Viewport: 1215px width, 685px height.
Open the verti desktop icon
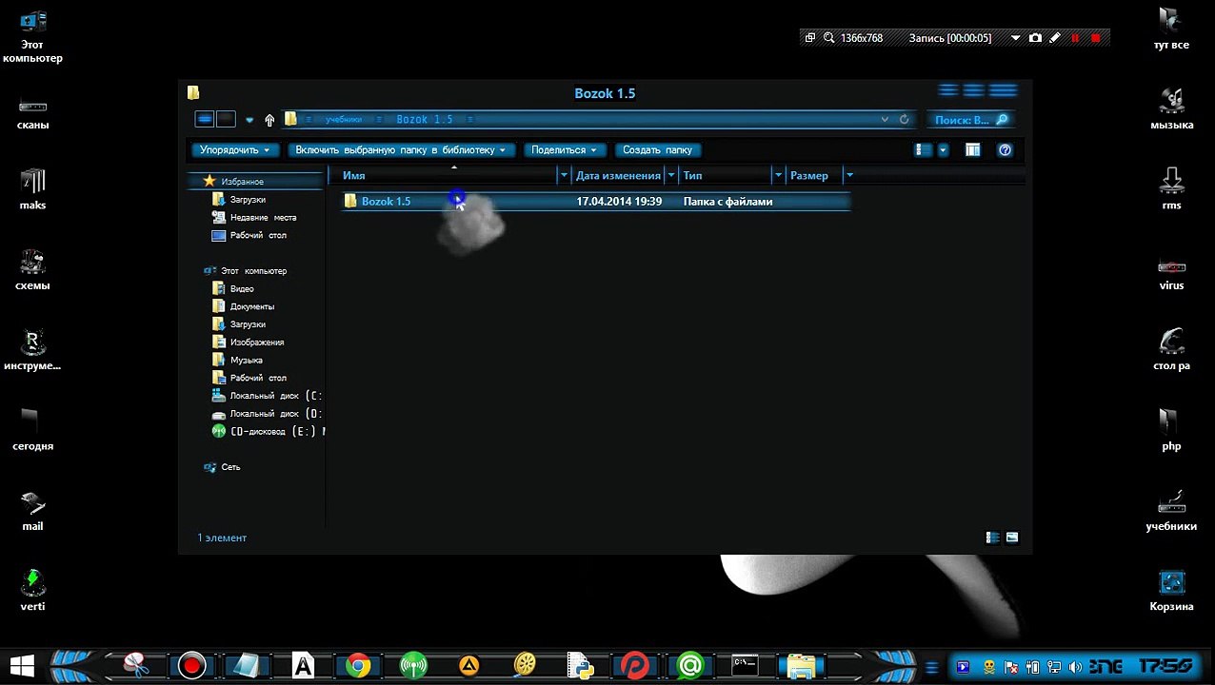tap(32, 589)
